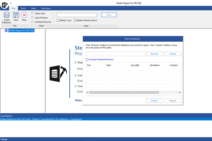Click the Created column header
This screenshot has height=141, width=212.
coord(175,65)
